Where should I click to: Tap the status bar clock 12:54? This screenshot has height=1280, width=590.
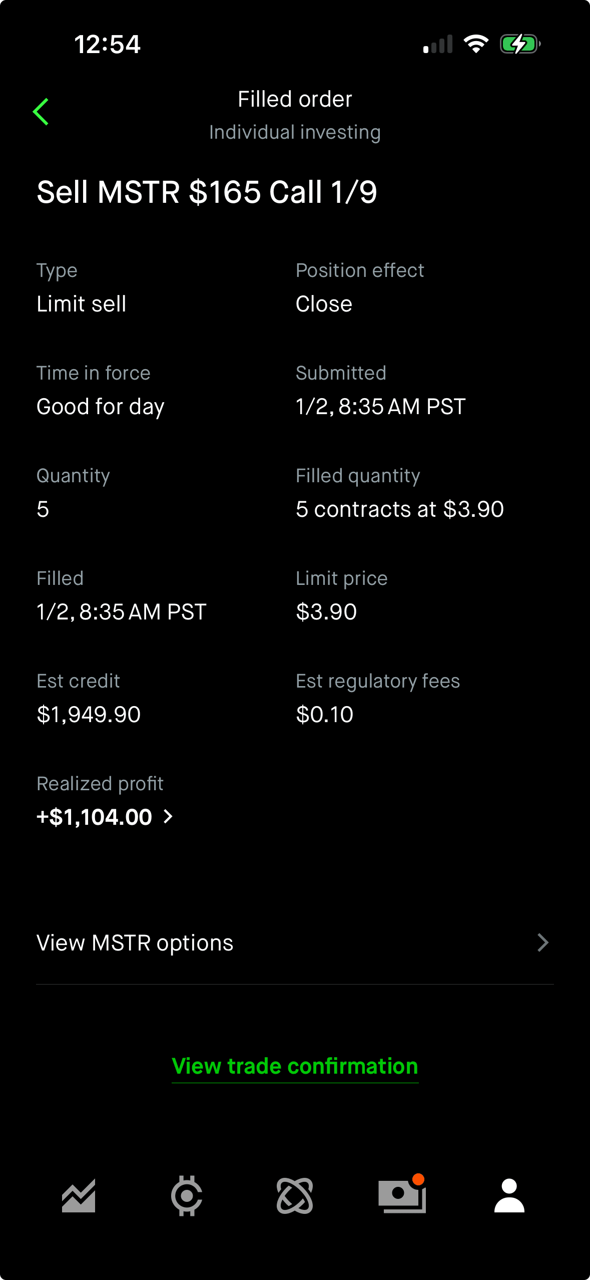tap(108, 44)
